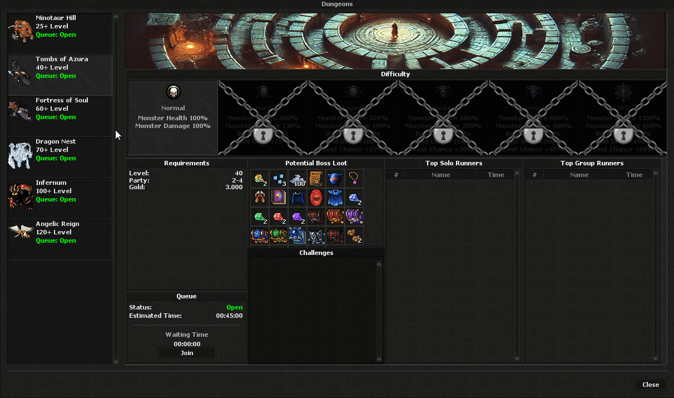The width and height of the screenshot is (674, 398).
Task: Click the locked Master difficulty tile
Action: pos(443,117)
